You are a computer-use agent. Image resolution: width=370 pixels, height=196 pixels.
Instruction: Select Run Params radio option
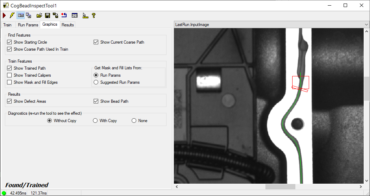click(96, 75)
